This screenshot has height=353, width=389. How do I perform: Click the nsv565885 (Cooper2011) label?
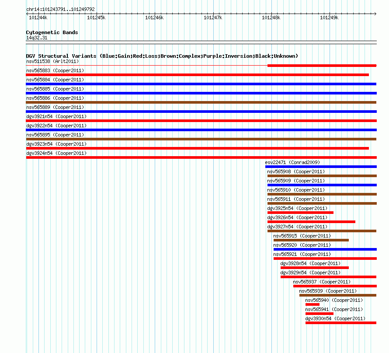coord(55,89)
